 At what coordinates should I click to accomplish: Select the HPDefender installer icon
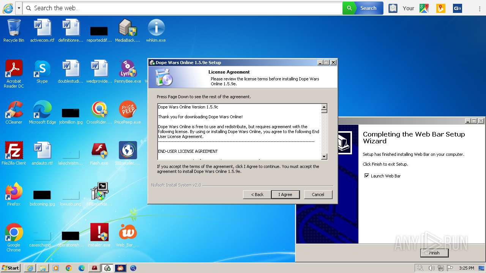click(99, 191)
